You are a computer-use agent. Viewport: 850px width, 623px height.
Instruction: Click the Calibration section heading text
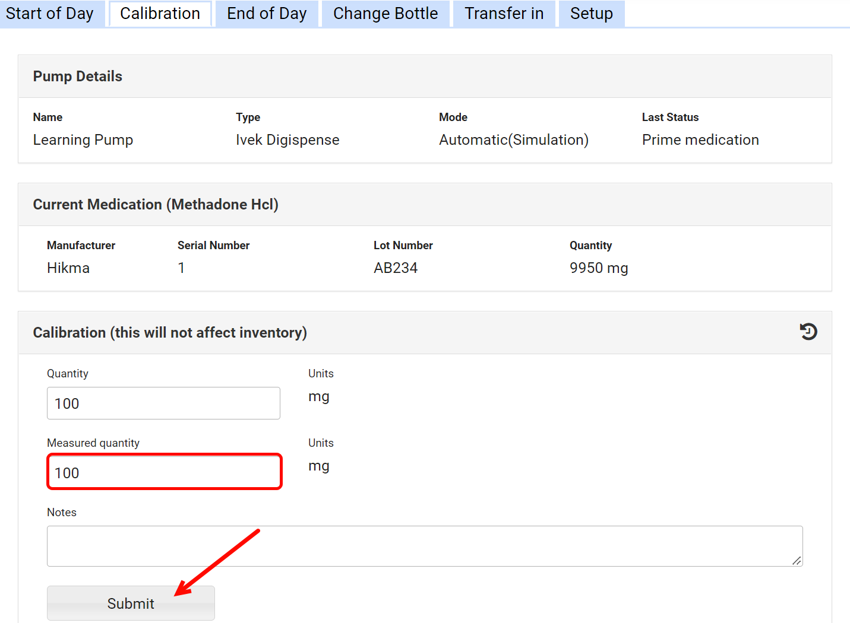[170, 333]
